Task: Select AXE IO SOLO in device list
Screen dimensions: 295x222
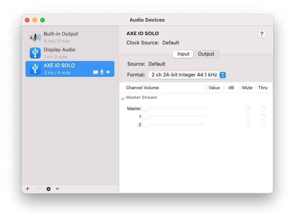Action: point(70,69)
